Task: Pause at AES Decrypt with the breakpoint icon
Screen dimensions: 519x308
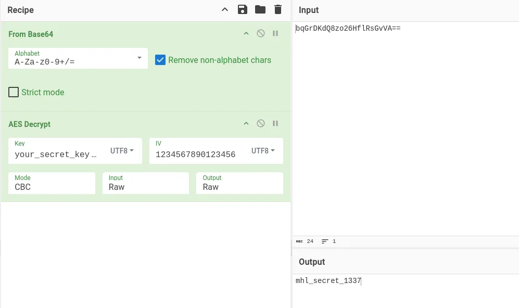Action: tap(275, 123)
